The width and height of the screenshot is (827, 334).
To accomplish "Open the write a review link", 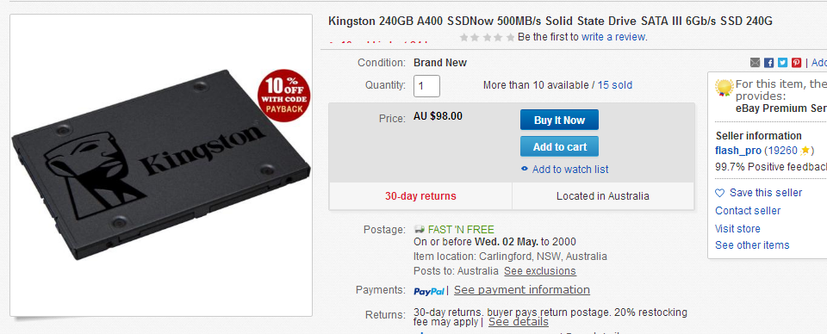I will (x=612, y=37).
